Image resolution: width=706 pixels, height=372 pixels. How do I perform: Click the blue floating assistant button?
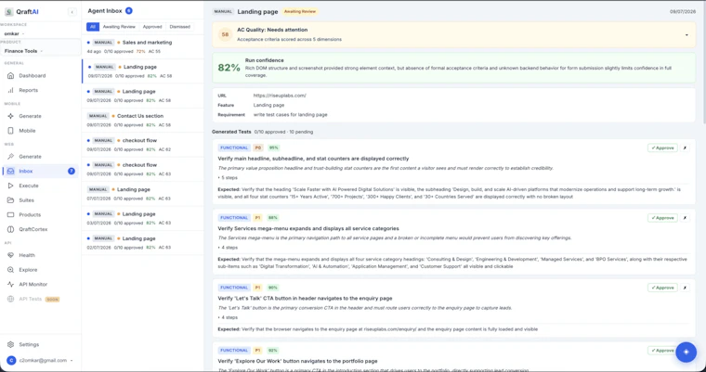tap(686, 352)
